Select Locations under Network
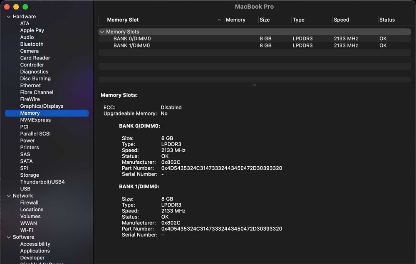 pyautogui.click(x=32, y=210)
